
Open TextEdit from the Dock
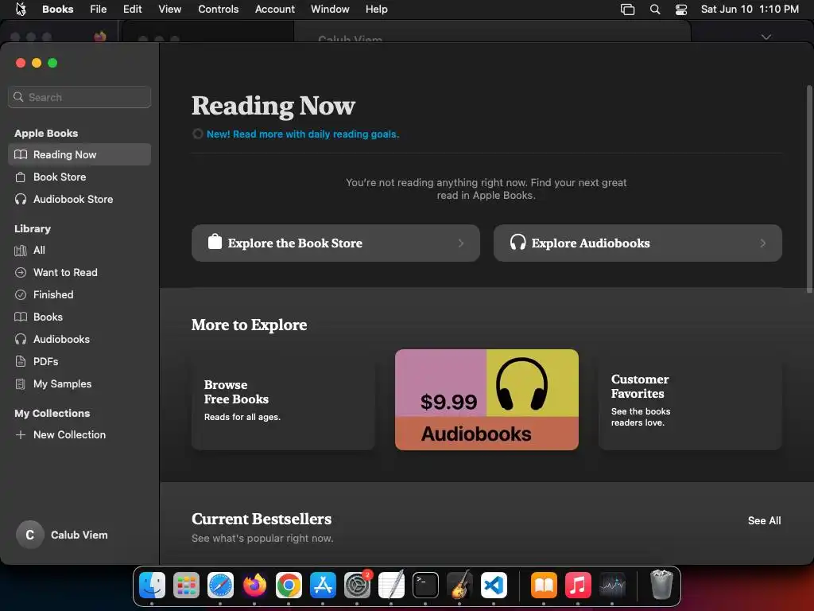(x=391, y=585)
